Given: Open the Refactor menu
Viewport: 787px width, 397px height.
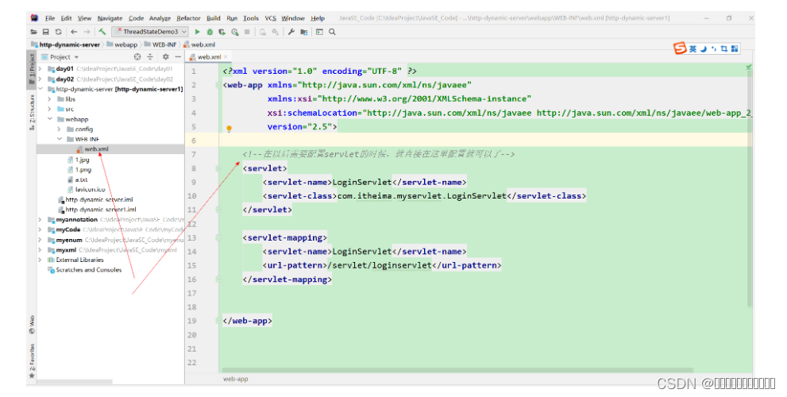Looking at the screenshot, I should 189,18.
